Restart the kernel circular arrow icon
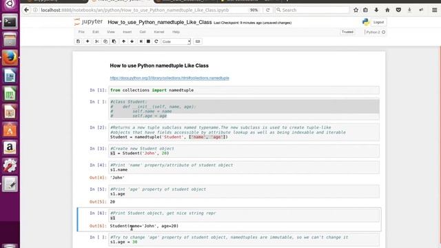Screen dimensions: 441x248 [156, 41]
